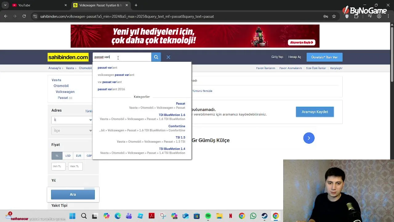Click the sahibinden.com logo
This screenshot has width=394, height=222.
(68, 57)
